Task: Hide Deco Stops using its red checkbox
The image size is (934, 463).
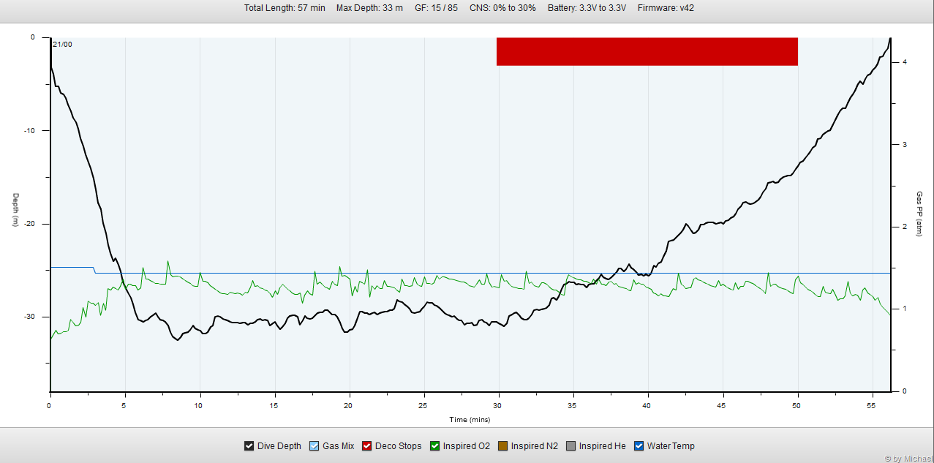Action: pos(367,446)
